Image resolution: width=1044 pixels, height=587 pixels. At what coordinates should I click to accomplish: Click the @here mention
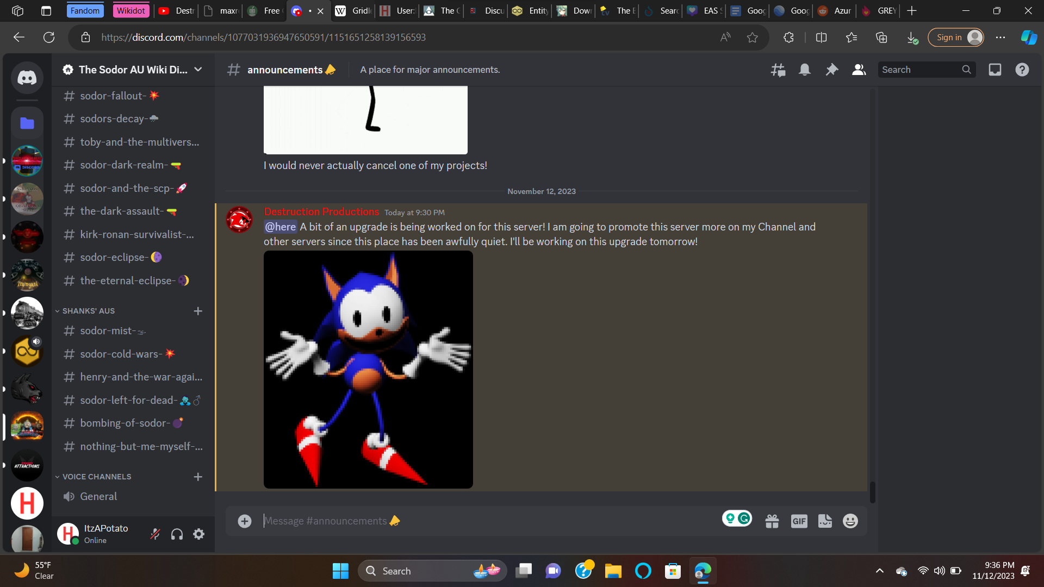click(x=280, y=227)
